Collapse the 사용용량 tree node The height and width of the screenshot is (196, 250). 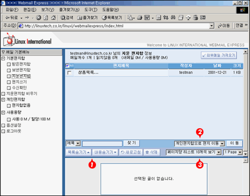[x=3, y=113]
